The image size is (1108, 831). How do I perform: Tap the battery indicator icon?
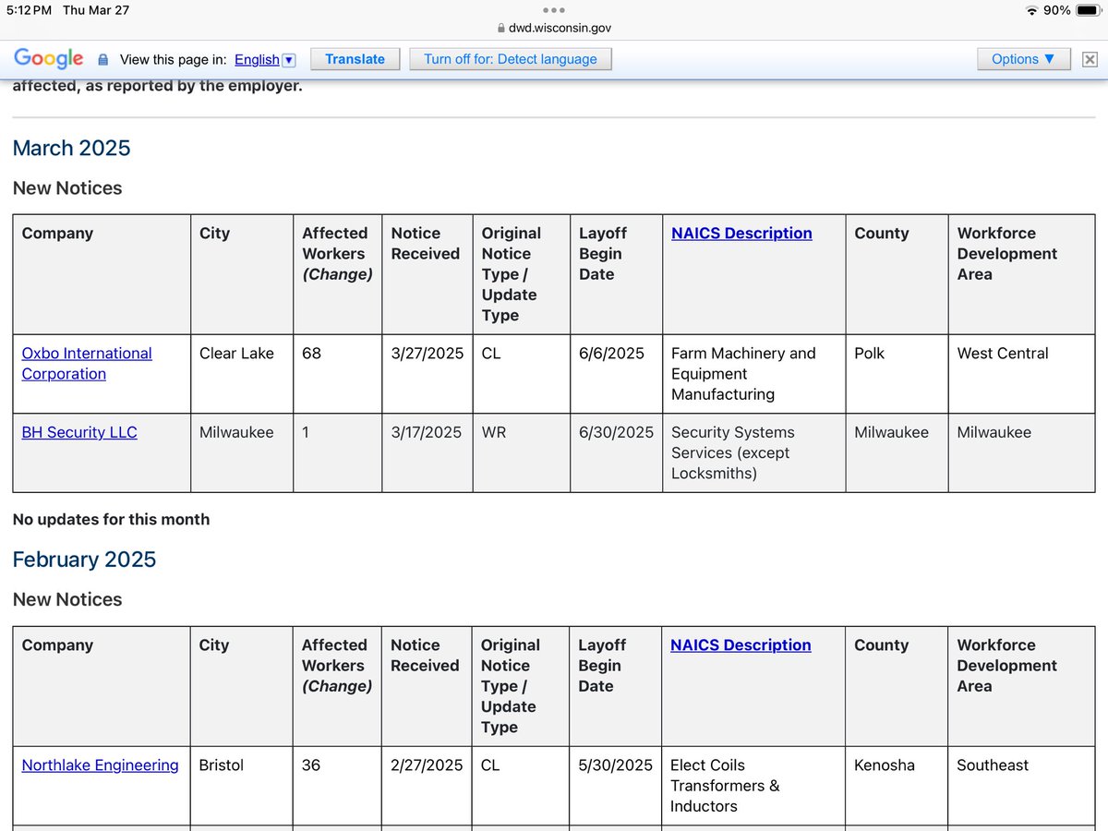(x=1088, y=10)
